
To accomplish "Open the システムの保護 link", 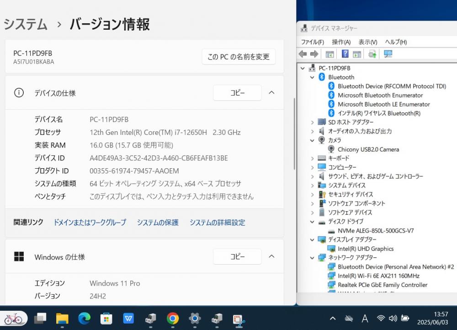I will (158, 223).
